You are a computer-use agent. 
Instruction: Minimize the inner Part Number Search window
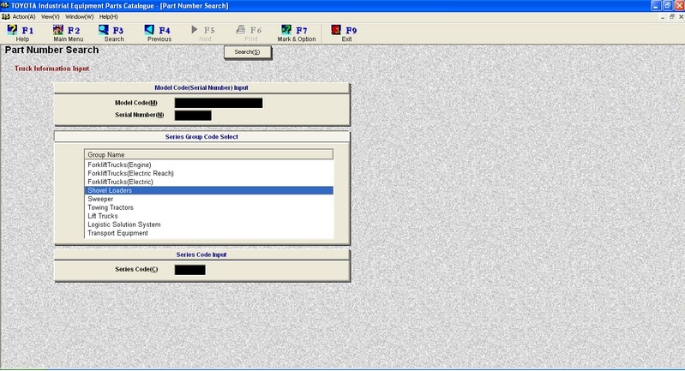pos(664,16)
